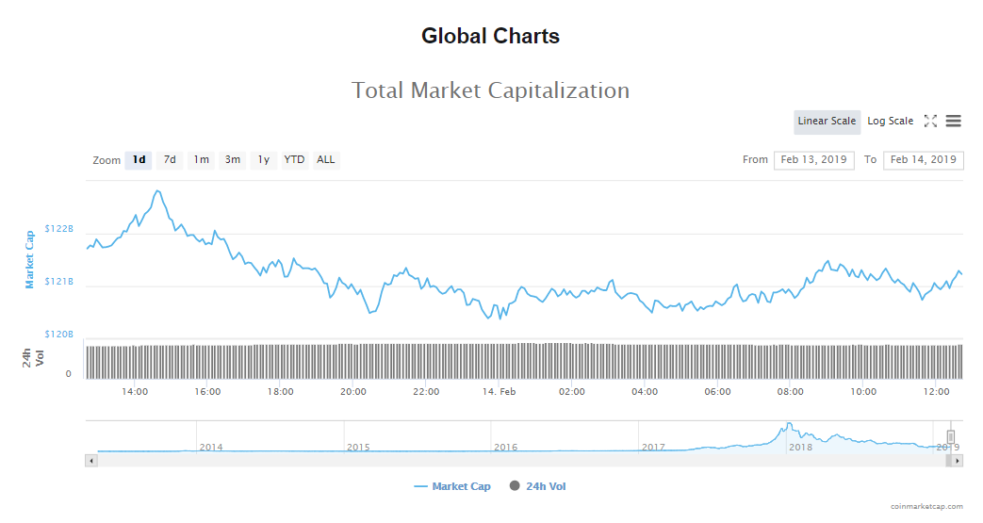Toggle the Market Cap legend series
Screen dimensions: 983x523
[x=452, y=486]
